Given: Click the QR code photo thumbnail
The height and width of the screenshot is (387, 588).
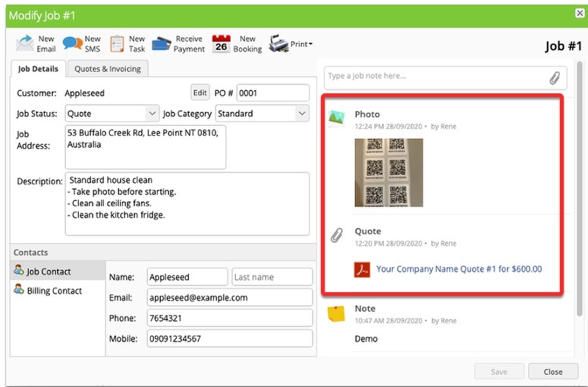Looking at the screenshot, I should pos(389,172).
